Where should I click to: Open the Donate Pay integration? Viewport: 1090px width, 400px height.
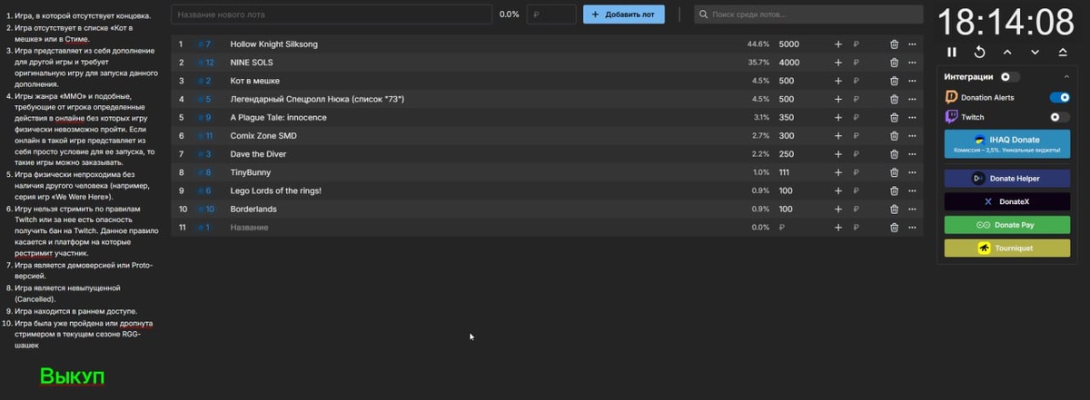pyautogui.click(x=1006, y=224)
